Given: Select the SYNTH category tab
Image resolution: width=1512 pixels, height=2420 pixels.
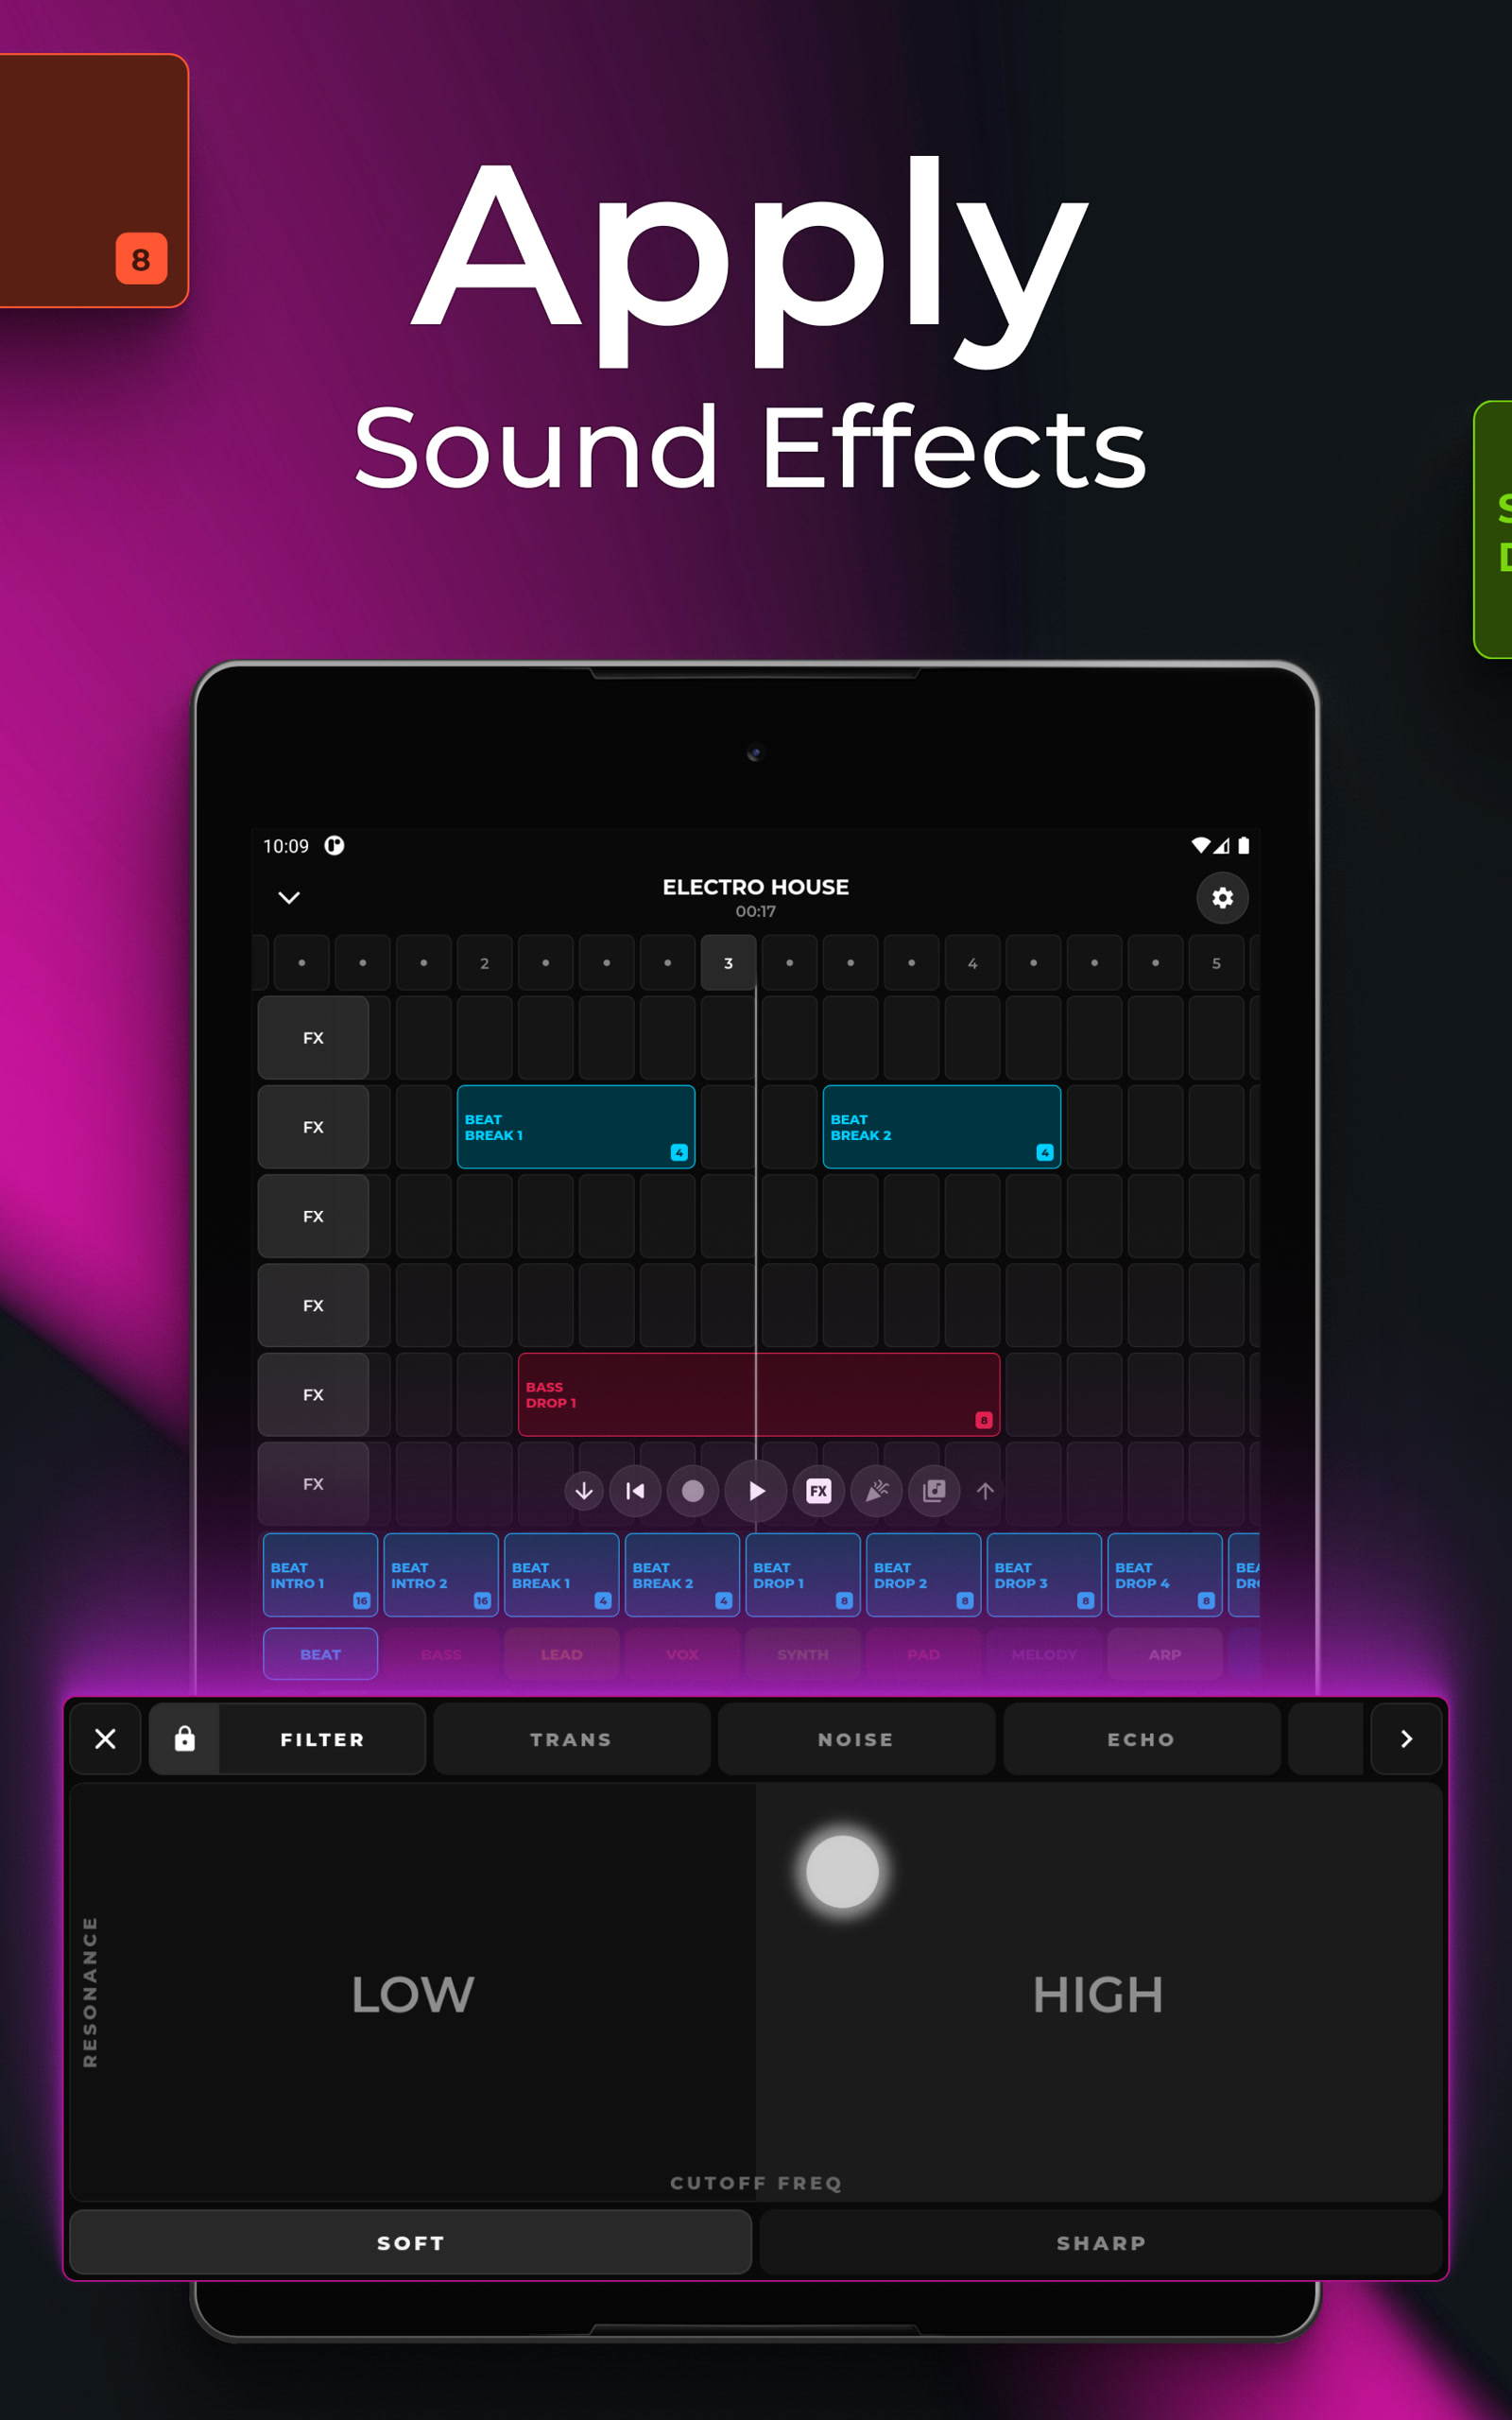Looking at the screenshot, I should tap(802, 1654).
